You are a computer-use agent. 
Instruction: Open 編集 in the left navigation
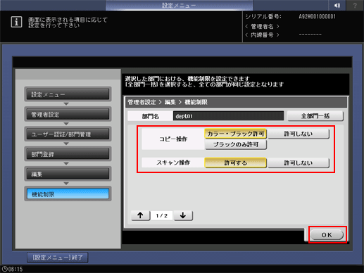(x=68, y=174)
